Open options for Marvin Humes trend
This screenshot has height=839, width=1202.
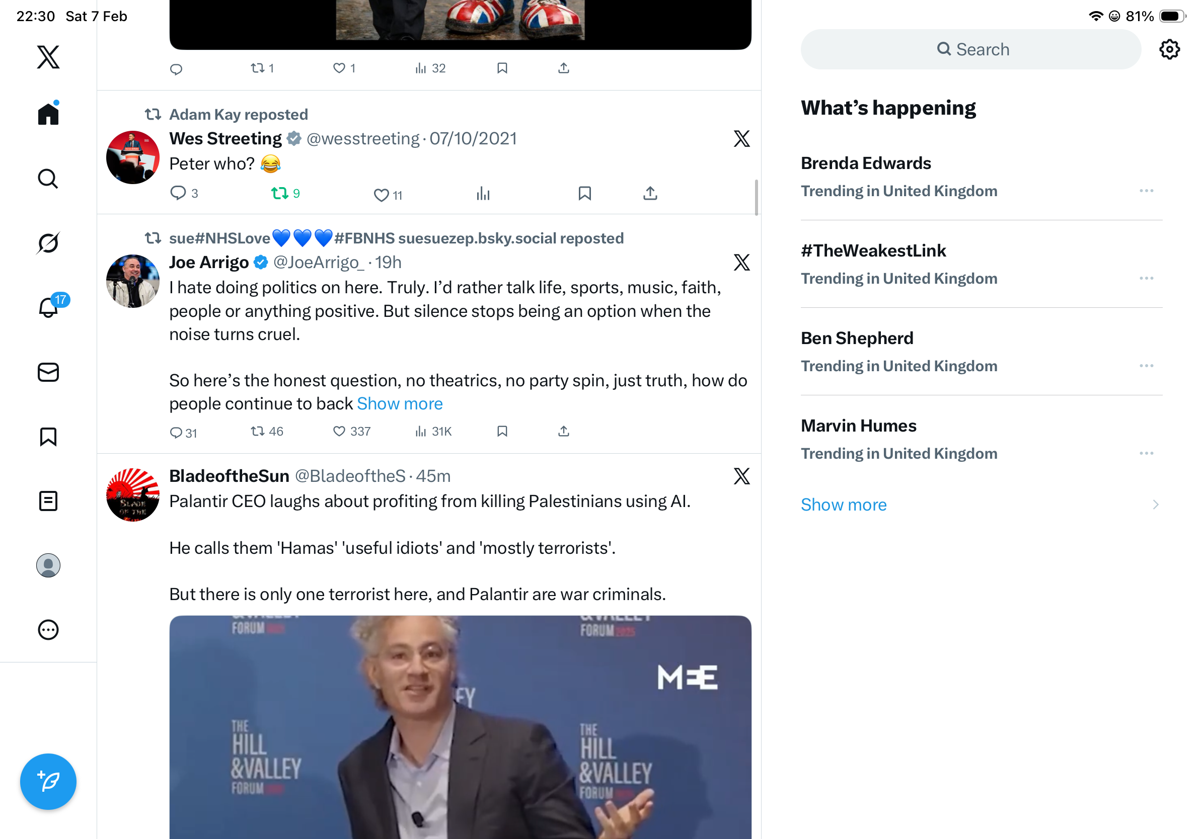[x=1146, y=453]
